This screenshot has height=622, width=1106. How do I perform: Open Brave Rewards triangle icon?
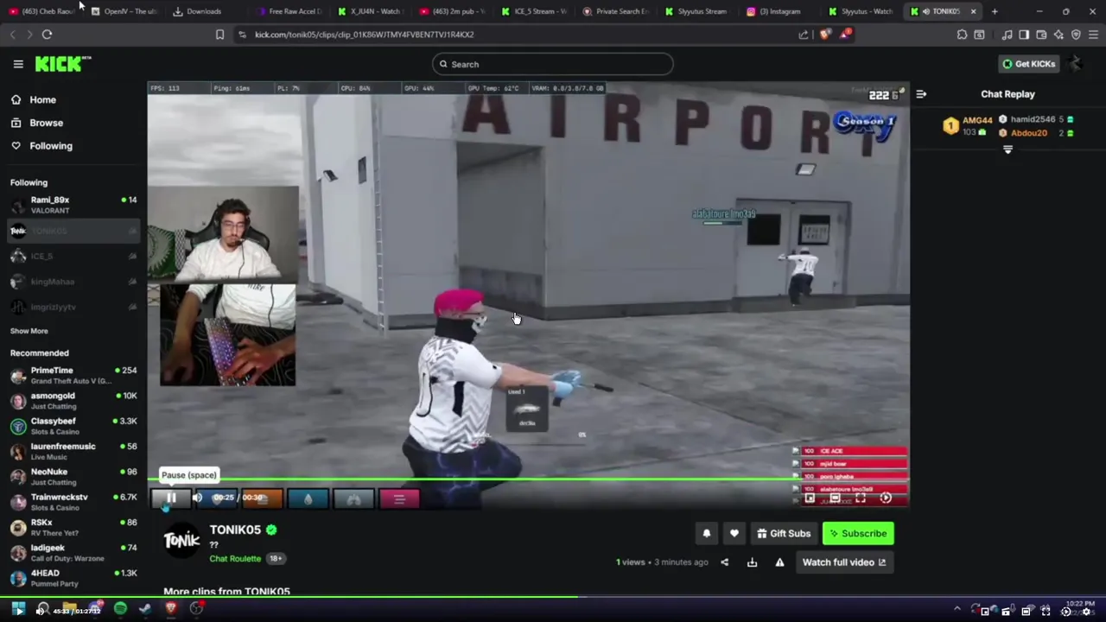click(844, 35)
